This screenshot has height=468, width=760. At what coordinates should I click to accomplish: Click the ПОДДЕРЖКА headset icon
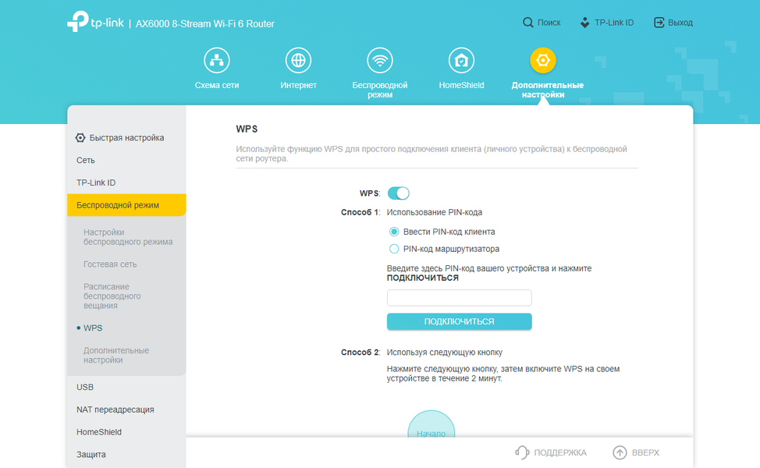tap(522, 452)
